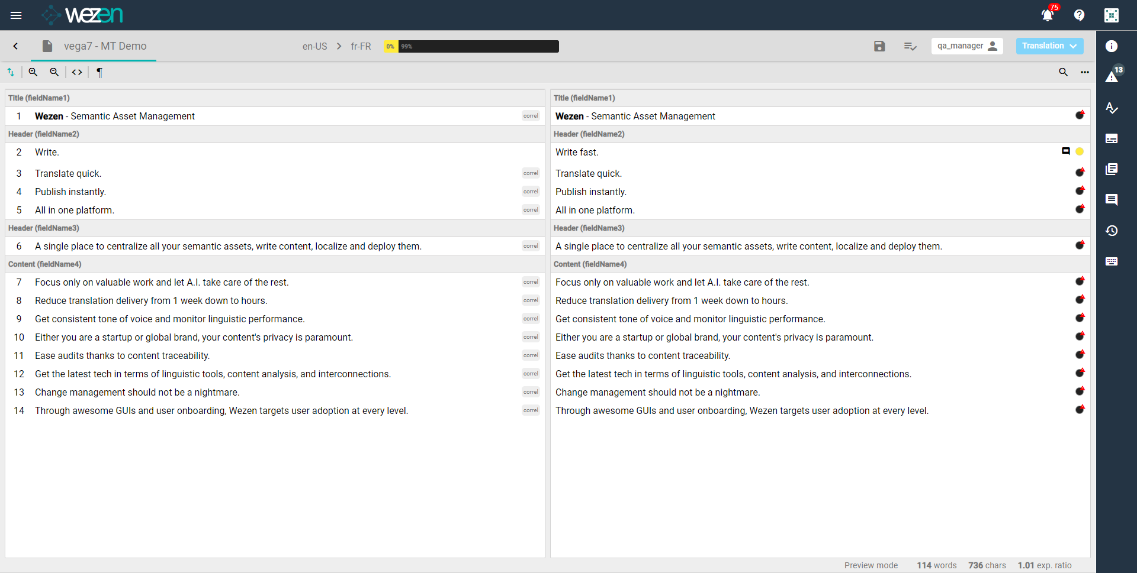Select source segment 7 about A.I.

pos(162,283)
